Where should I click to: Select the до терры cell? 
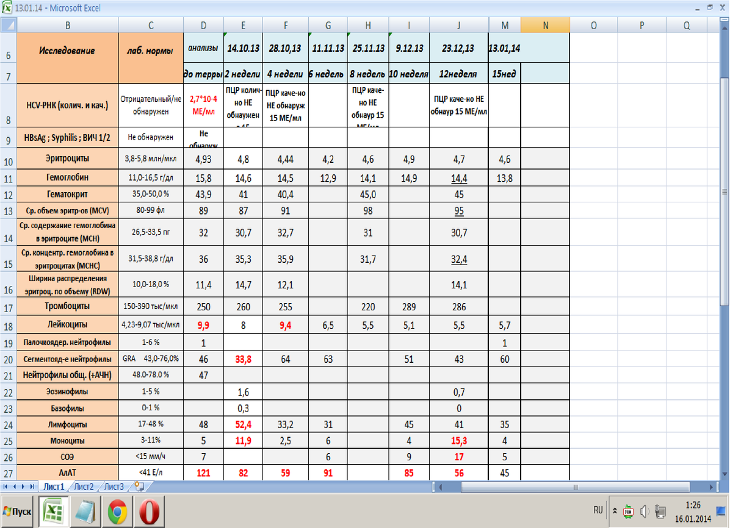(x=203, y=74)
